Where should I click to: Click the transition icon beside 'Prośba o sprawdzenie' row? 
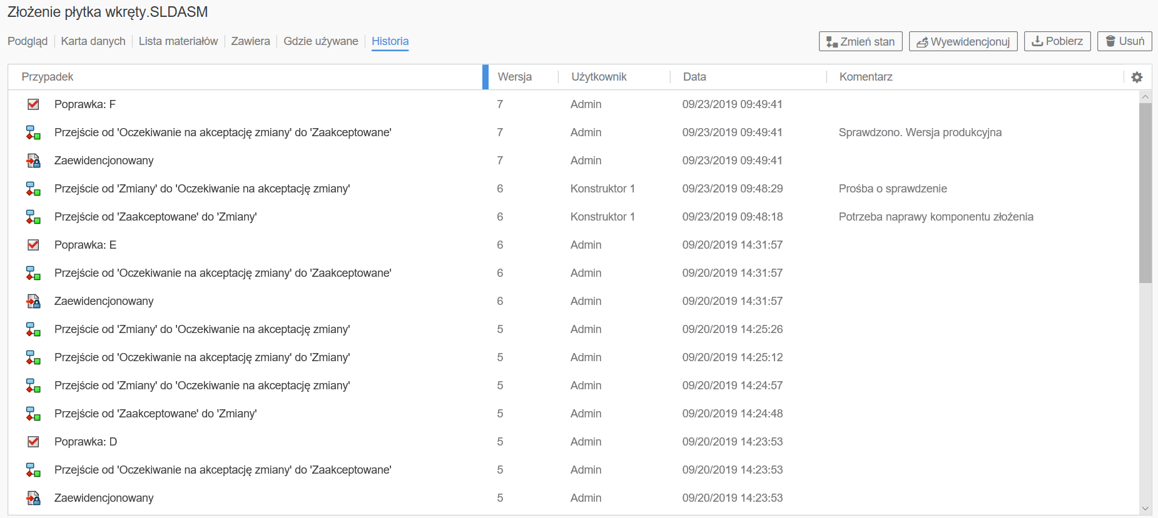(x=33, y=189)
